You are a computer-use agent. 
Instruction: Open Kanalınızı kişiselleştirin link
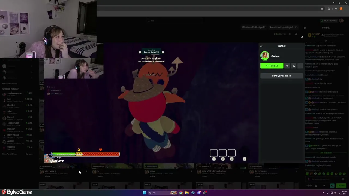pos(283,27)
